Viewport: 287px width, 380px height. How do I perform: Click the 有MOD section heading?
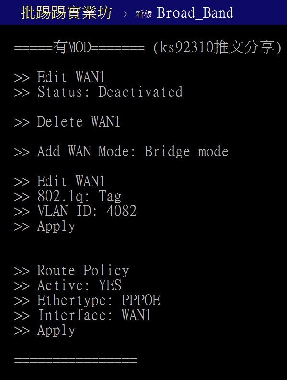[x=79, y=47]
